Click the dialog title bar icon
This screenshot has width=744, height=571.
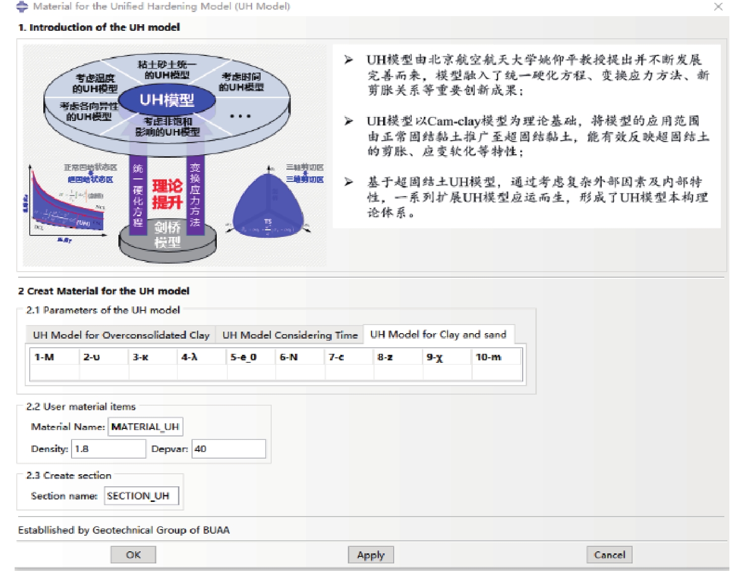tap(22, 7)
